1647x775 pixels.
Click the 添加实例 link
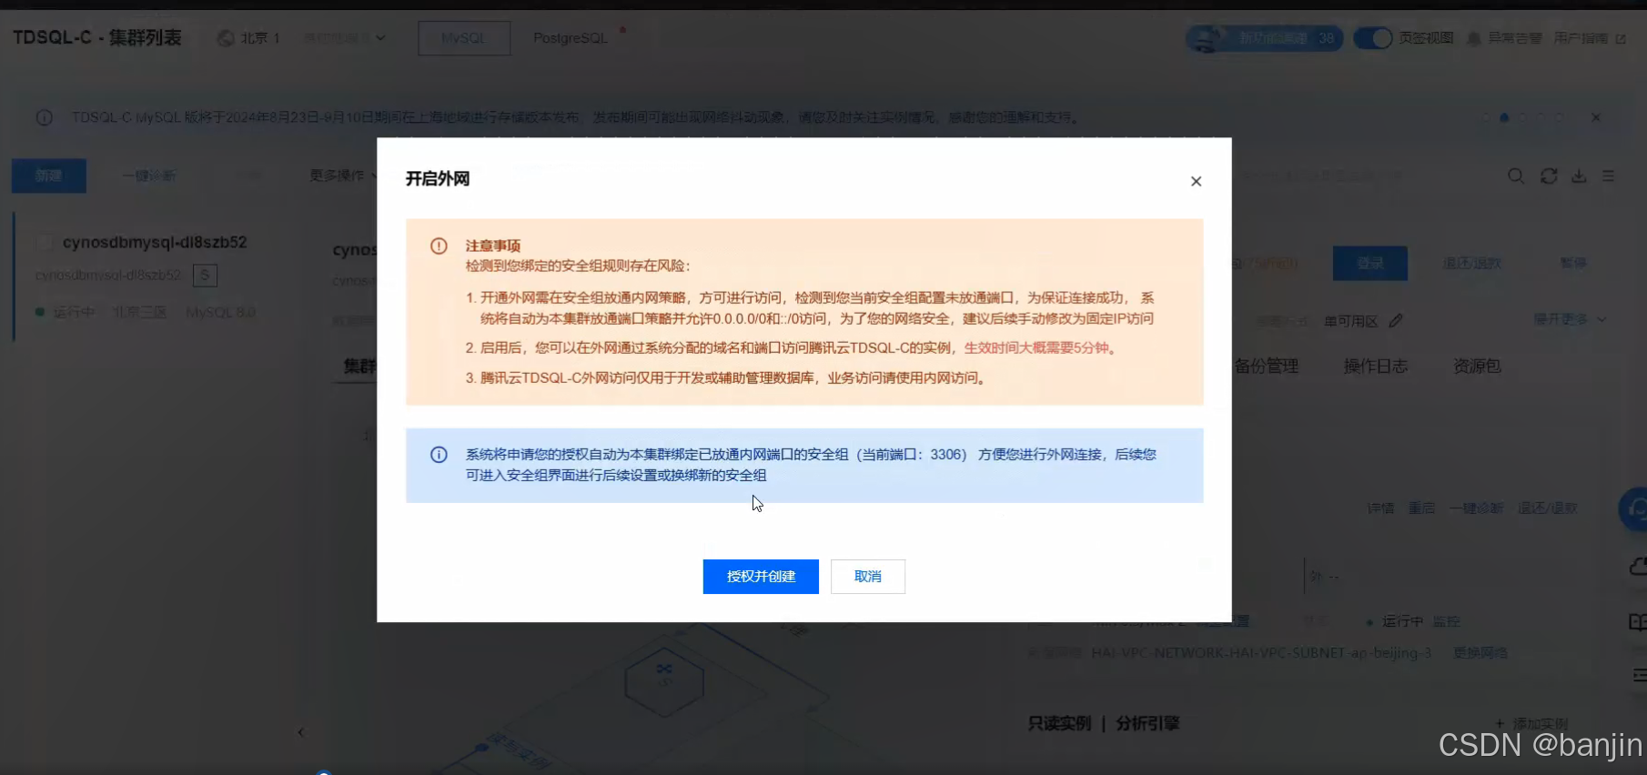click(1532, 724)
